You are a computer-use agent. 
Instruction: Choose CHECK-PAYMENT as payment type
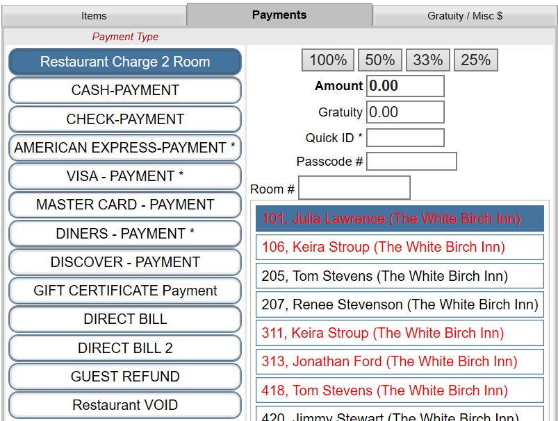(x=124, y=119)
